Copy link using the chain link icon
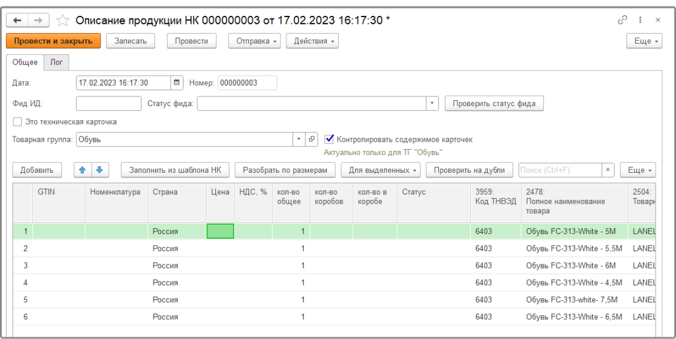The image size is (676, 339). [x=622, y=20]
